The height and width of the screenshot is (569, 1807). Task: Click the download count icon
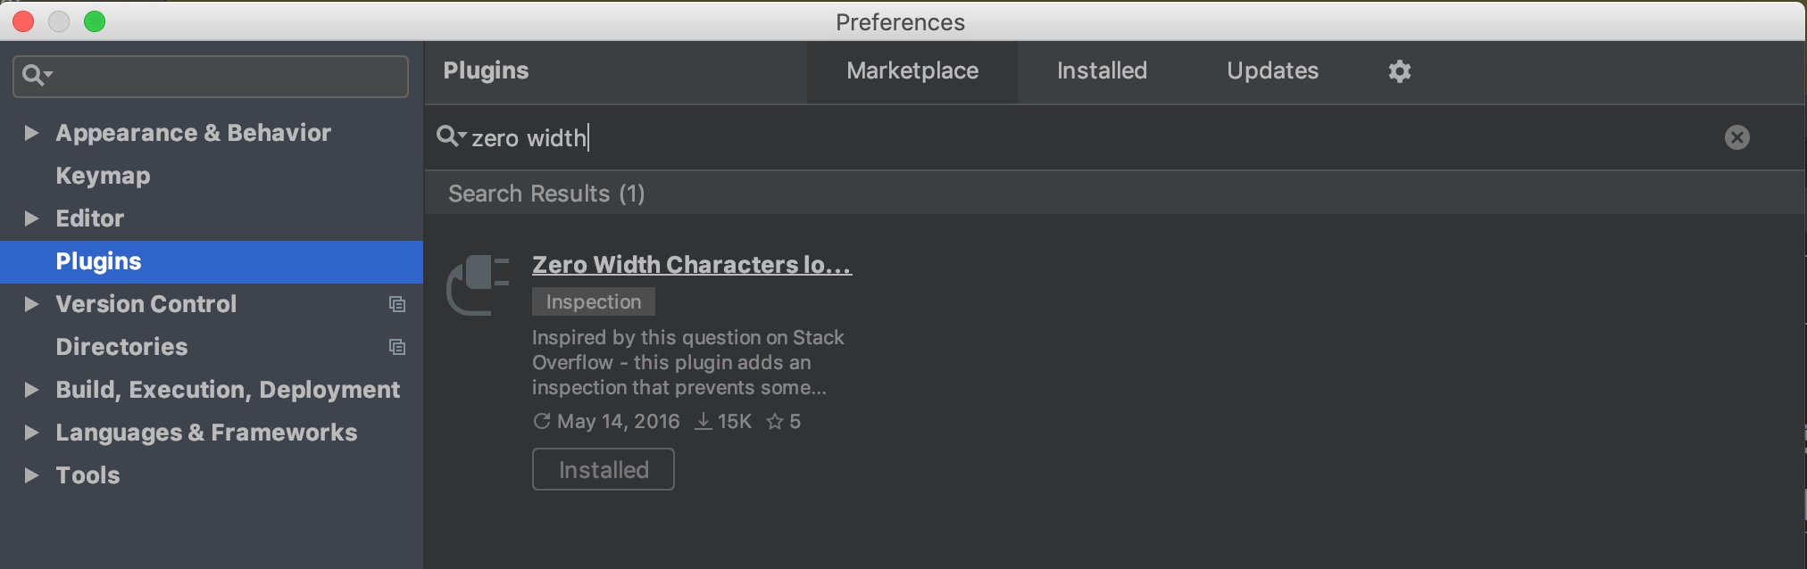704,422
